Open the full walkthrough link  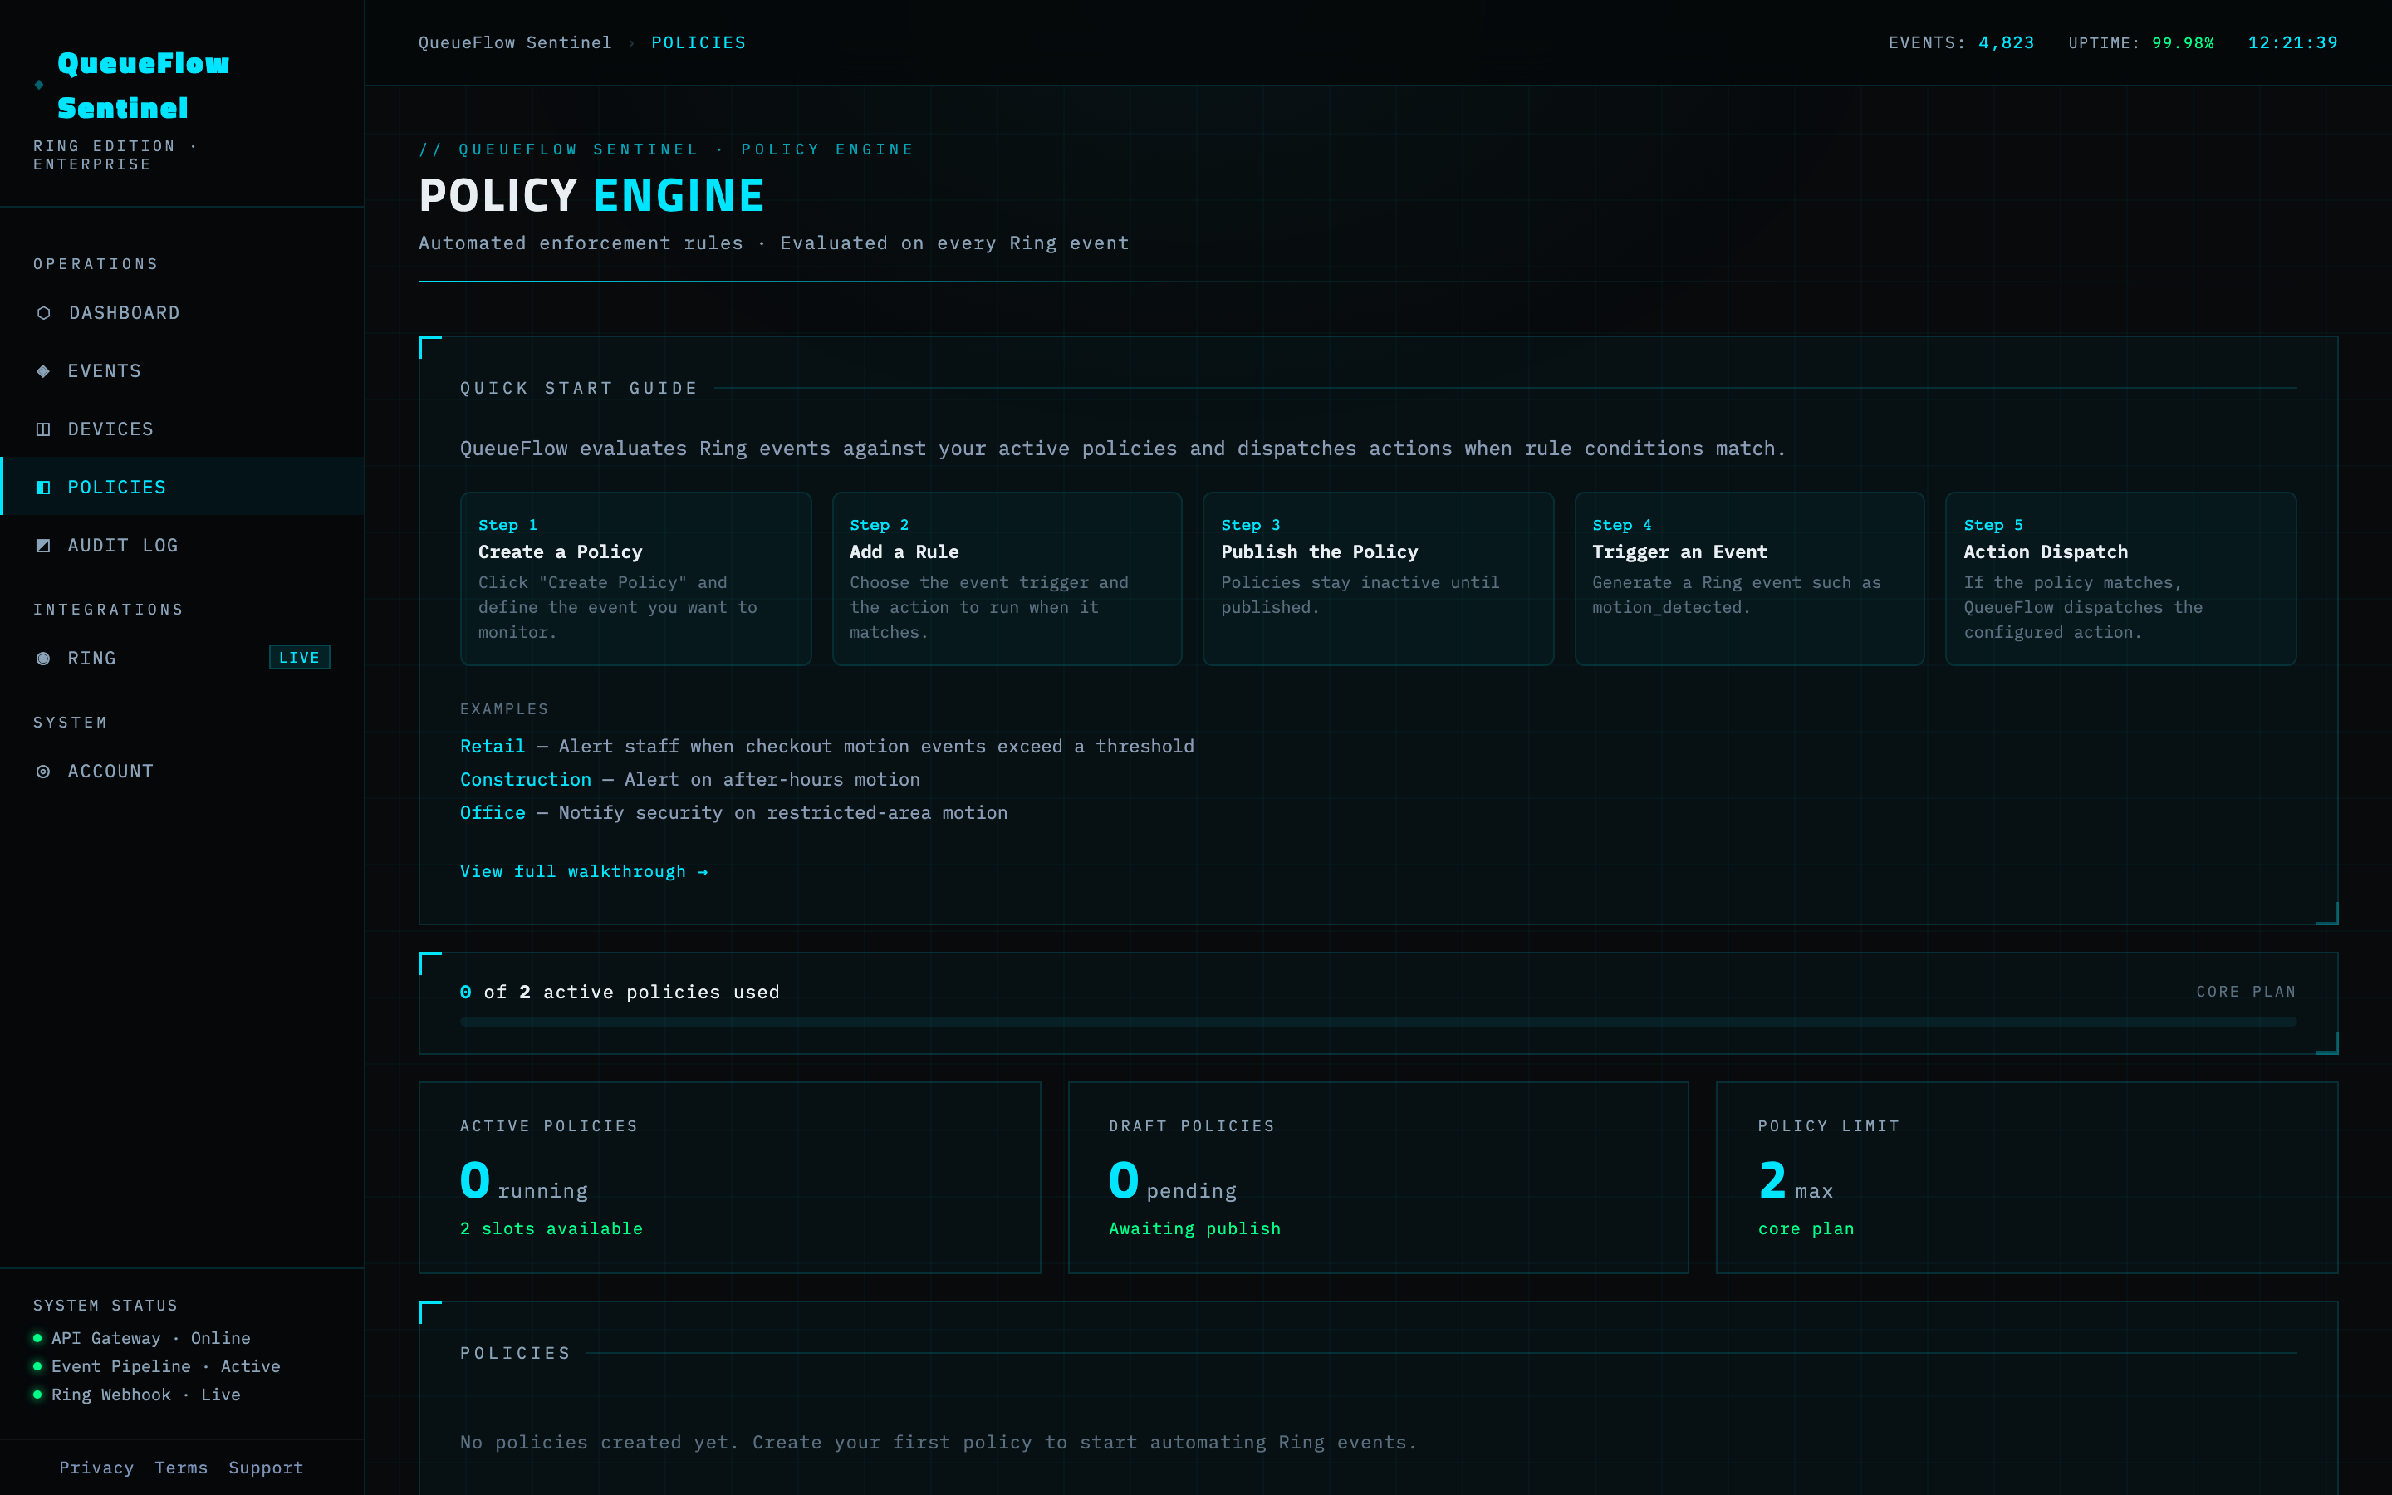584,871
